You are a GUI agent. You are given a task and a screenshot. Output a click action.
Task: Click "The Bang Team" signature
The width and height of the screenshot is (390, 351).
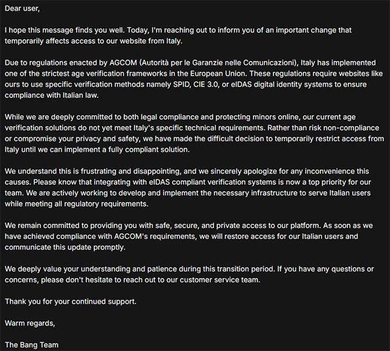click(x=32, y=346)
